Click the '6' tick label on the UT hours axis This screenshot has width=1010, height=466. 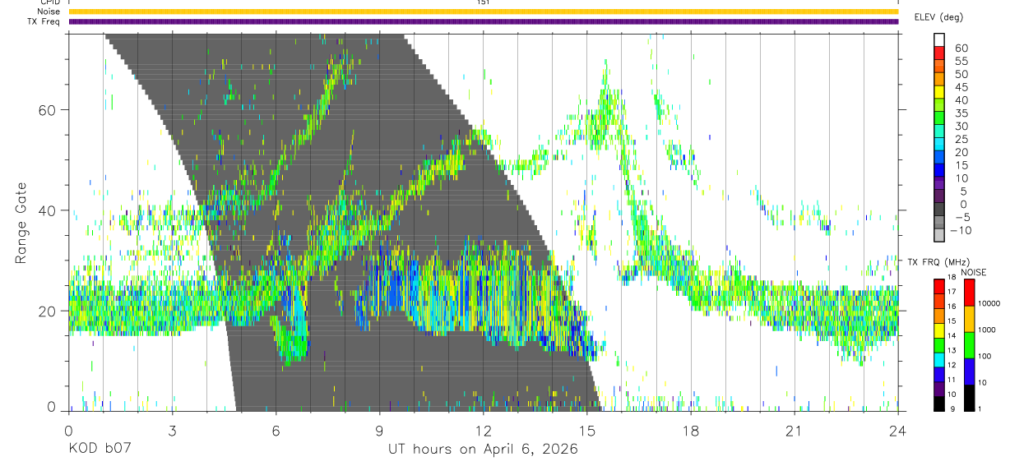pyautogui.click(x=276, y=430)
